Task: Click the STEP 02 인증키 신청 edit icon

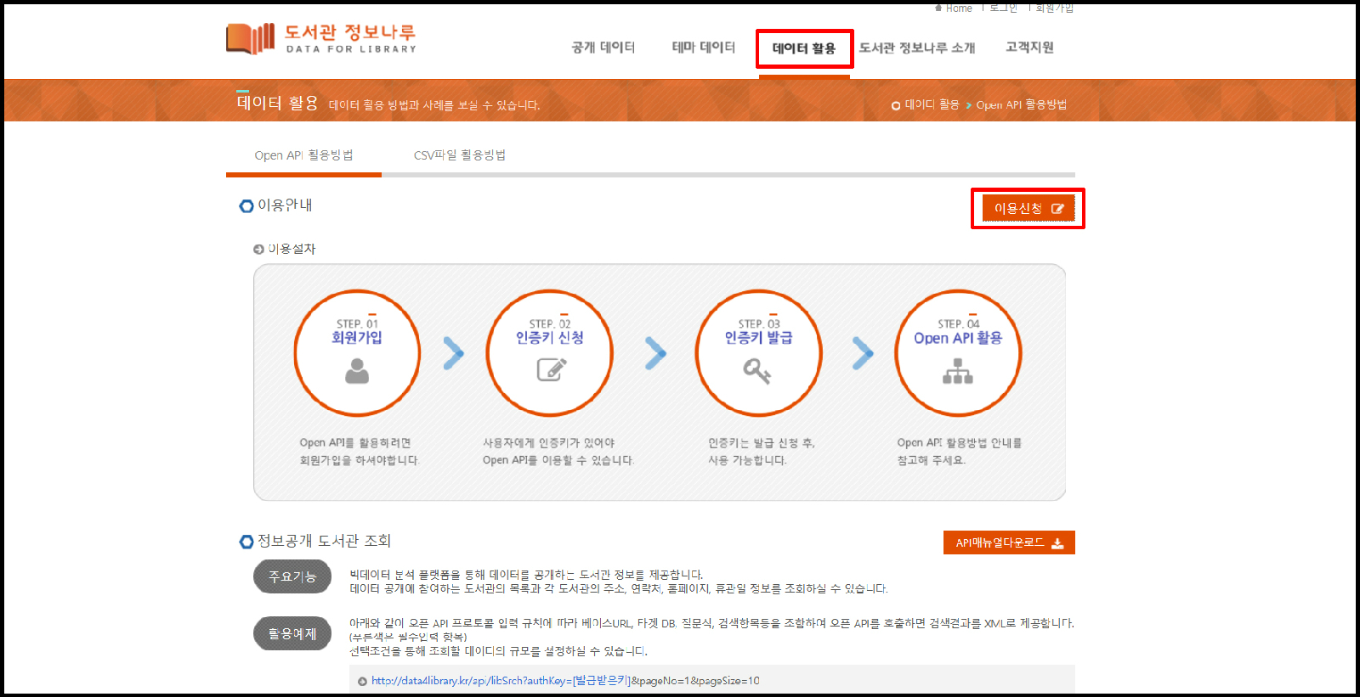Action: pyautogui.click(x=552, y=370)
